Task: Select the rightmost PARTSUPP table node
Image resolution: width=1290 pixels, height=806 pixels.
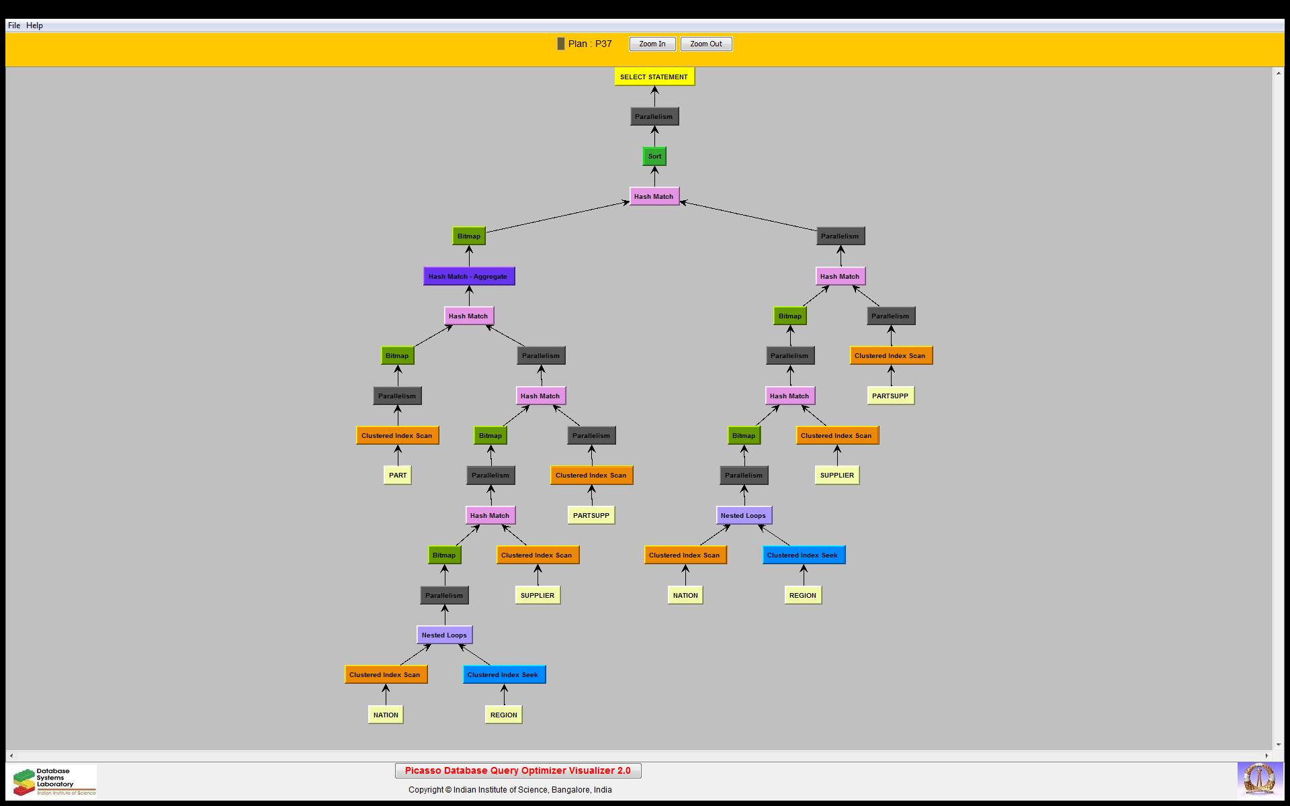Action: coord(890,396)
